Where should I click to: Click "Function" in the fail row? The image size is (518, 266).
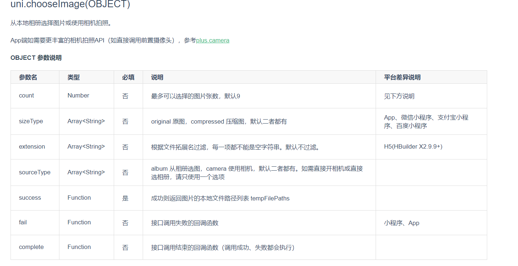click(79, 223)
